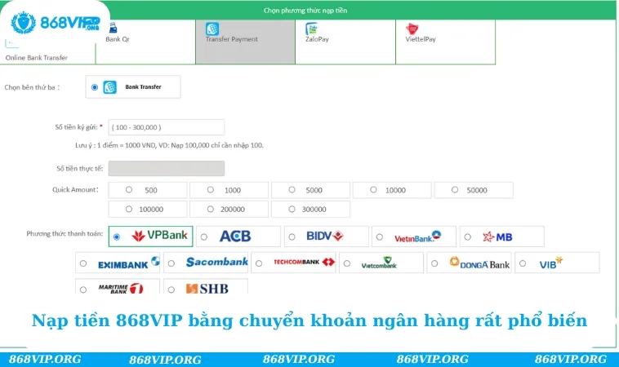619x367 pixels.
Task: Select the Bank Transfer third-party radio
Action: coord(96,87)
